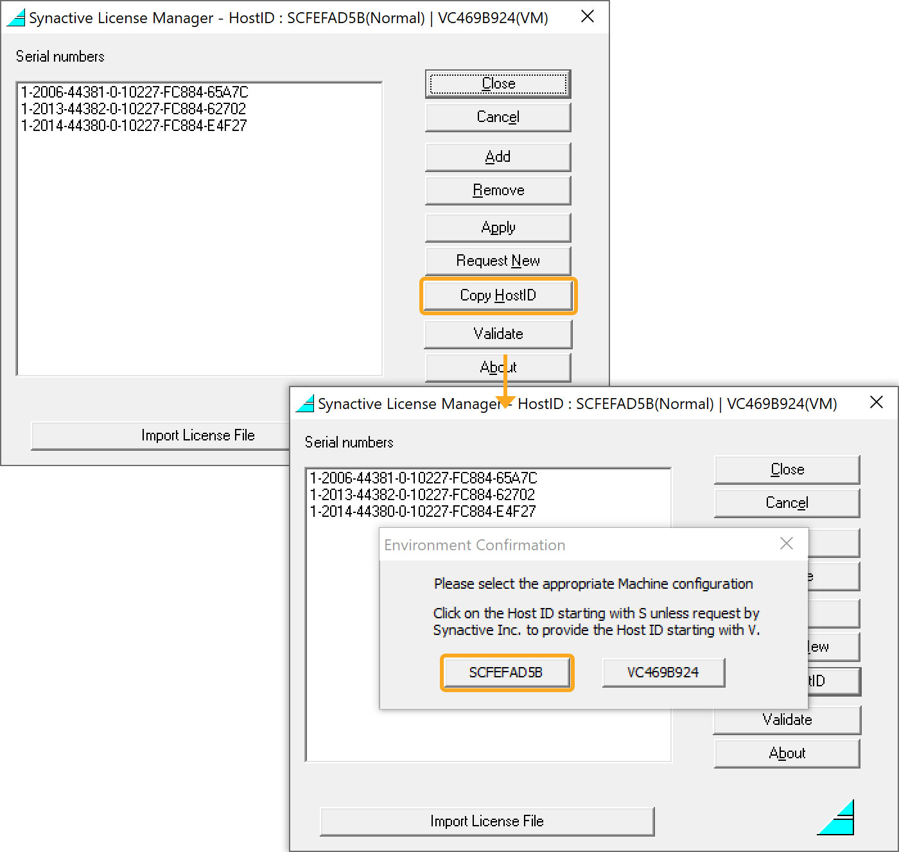Click Request New in back window

[x=498, y=261]
